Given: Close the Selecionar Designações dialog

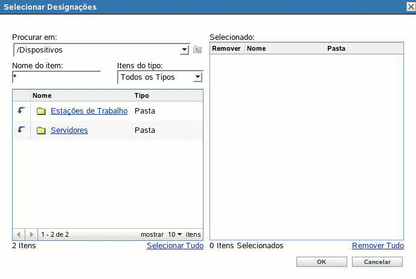Looking at the screenshot, I should pos(409,6).
